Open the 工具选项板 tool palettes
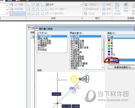Screen dimensions: 135x108 [117, 9]
